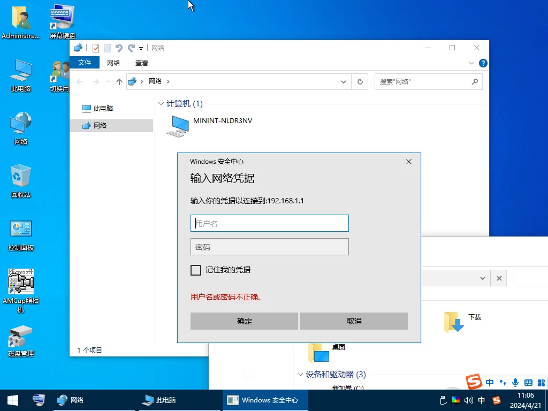Click the computer icon next to Start on taskbar
The height and width of the screenshot is (411, 548).
point(39,400)
